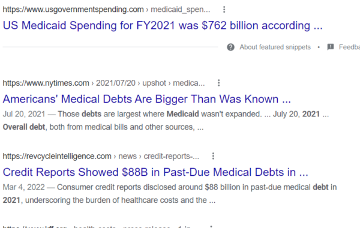The height and width of the screenshot is (228, 360).
Task: Open three-dot menu beside revcycleintelligence.com result
Action: click(213, 156)
